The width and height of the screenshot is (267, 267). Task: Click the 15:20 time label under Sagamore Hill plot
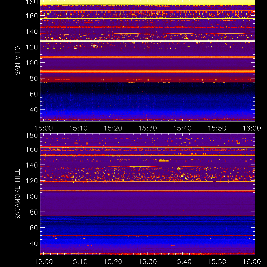113,262
